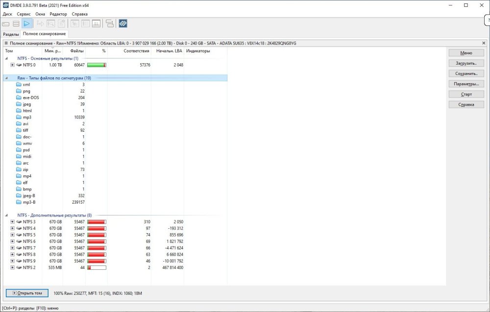Click the partitions list toolbar icon

click(16, 23)
